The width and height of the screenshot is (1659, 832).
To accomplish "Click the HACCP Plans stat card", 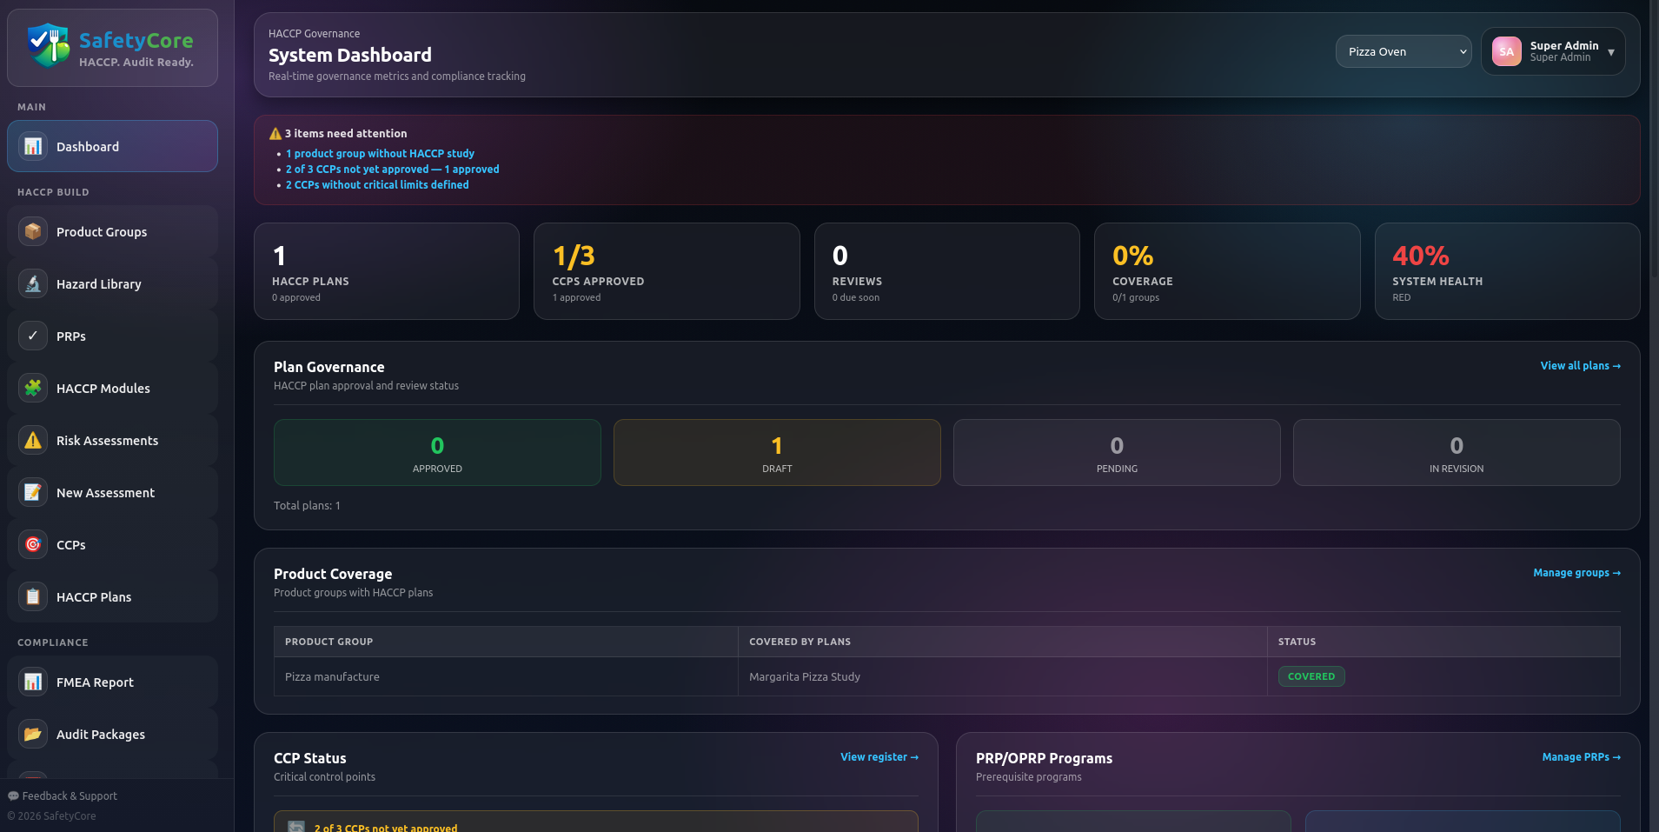I will click(387, 271).
